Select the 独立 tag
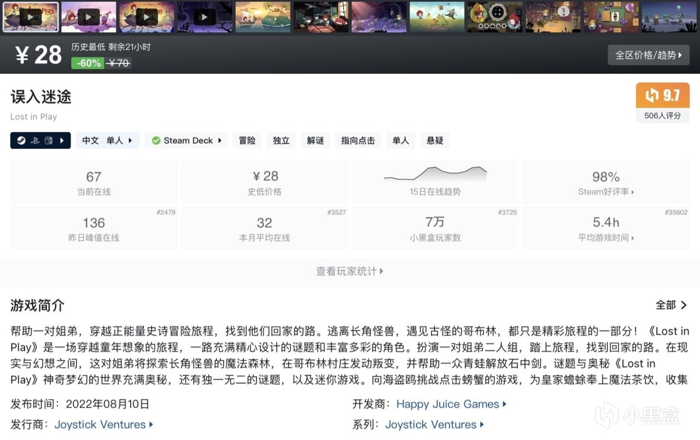 pyautogui.click(x=281, y=140)
